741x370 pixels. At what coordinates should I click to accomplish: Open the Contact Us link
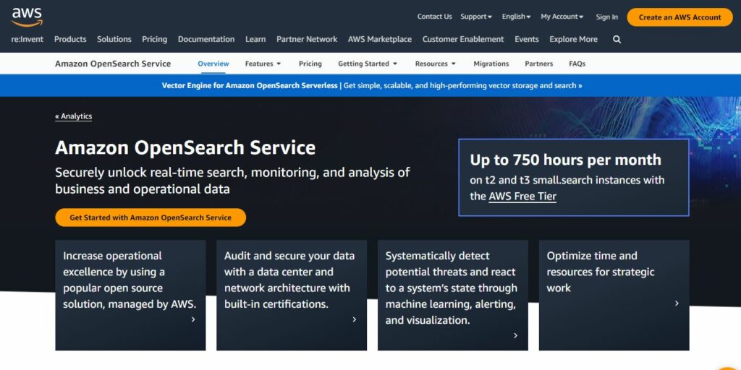pyautogui.click(x=434, y=17)
